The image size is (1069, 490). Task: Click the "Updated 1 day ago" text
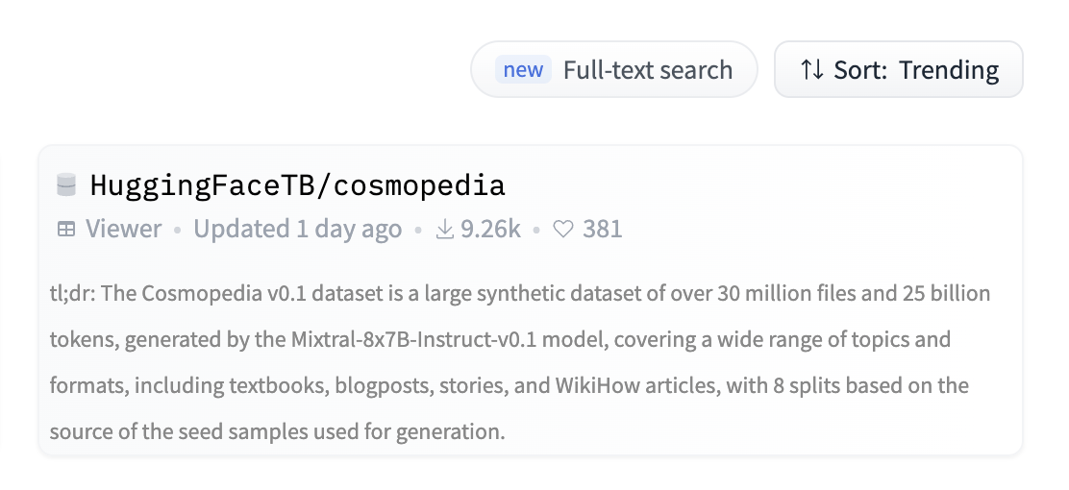tap(297, 229)
